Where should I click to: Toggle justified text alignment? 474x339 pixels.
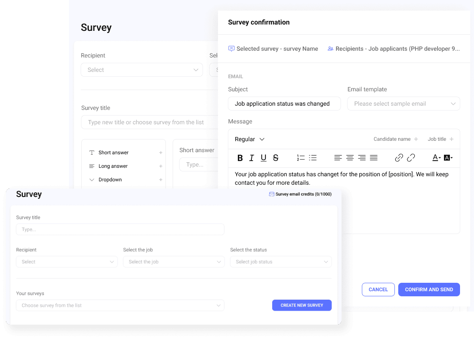click(x=374, y=158)
